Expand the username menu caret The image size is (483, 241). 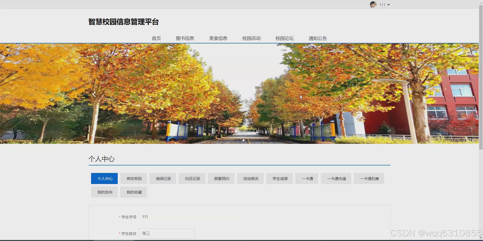pyautogui.click(x=389, y=5)
